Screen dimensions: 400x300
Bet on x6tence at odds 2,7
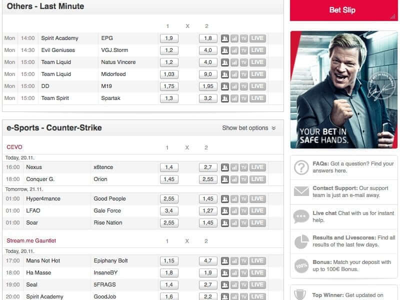point(208,167)
